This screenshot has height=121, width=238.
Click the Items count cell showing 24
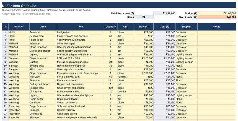tap(144, 17)
